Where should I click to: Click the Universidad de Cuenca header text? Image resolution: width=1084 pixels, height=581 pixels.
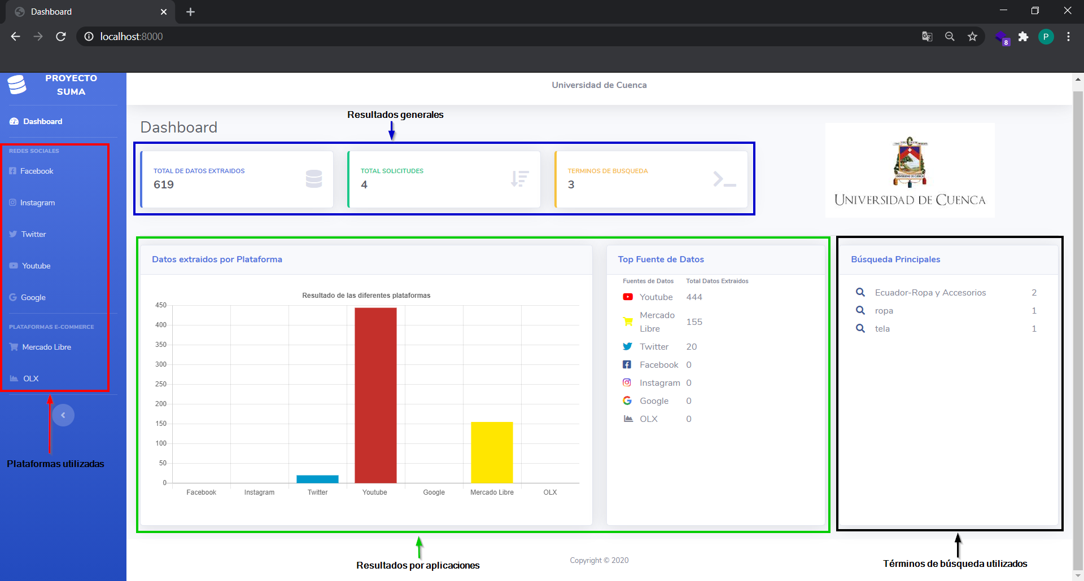click(599, 85)
